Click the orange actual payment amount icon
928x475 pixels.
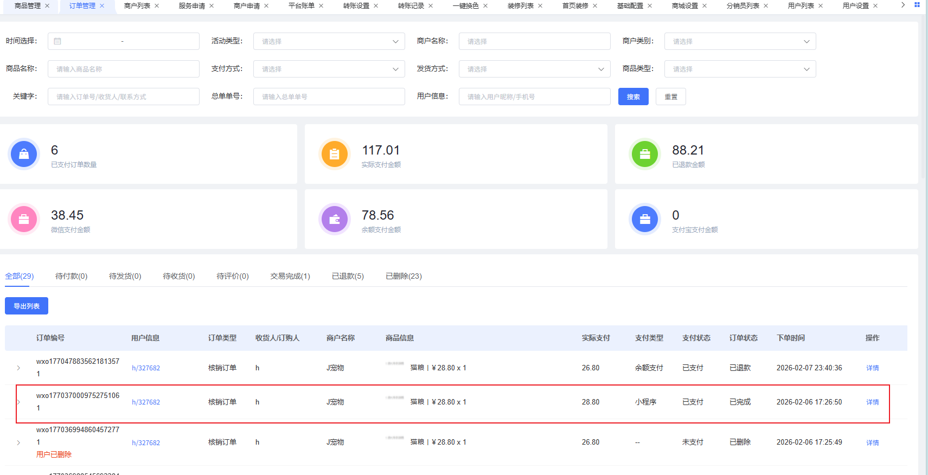tap(335, 154)
